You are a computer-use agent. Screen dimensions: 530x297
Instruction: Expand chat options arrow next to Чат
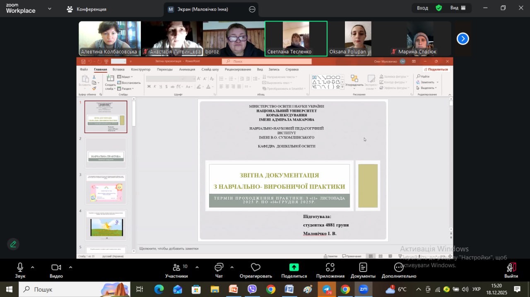[232, 267]
